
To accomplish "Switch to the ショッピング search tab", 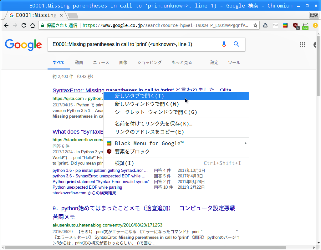I will pos(150,63).
